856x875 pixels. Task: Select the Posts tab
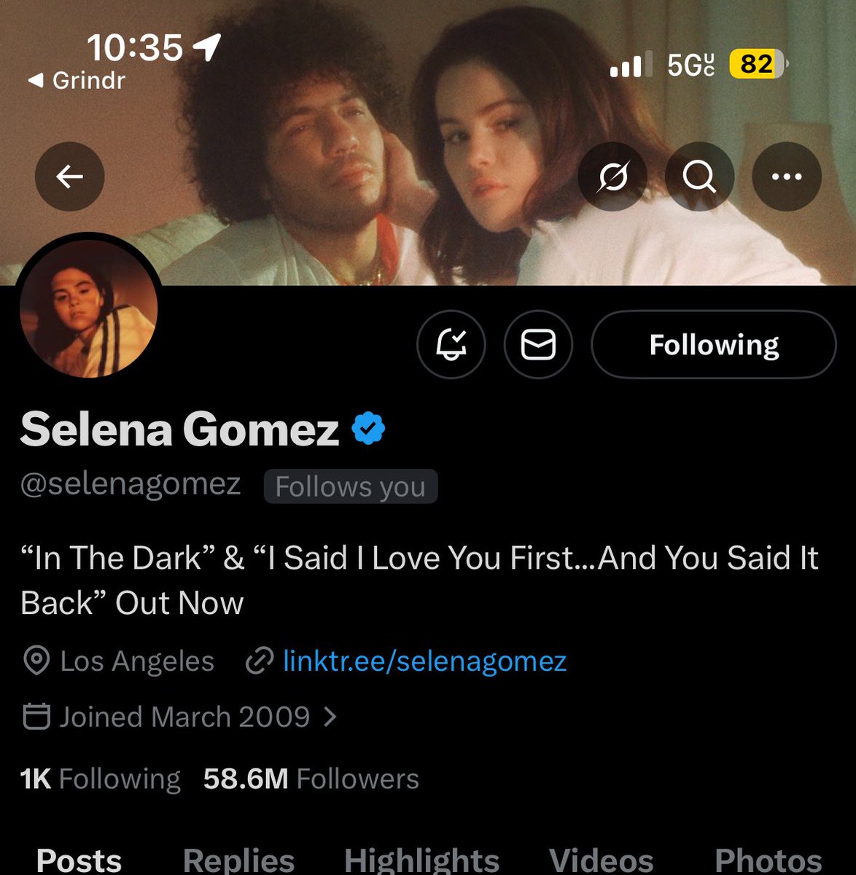click(x=79, y=860)
